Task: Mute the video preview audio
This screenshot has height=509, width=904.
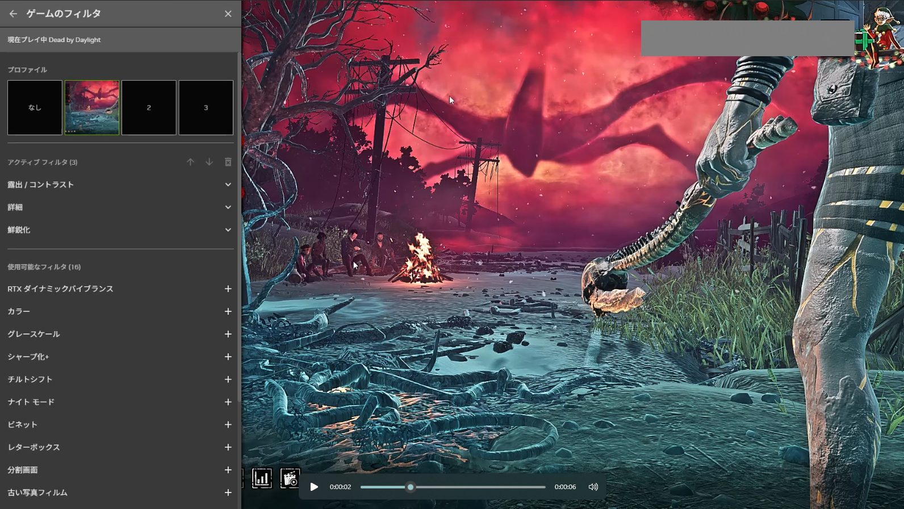Action: 593,487
